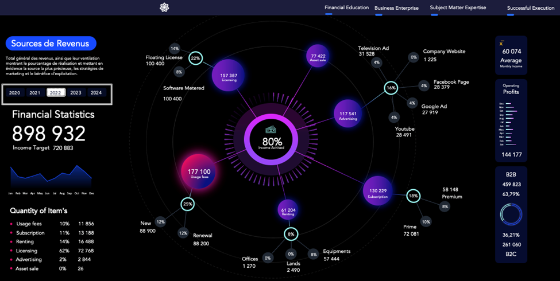Click the Sources de Revenus button

(x=51, y=44)
